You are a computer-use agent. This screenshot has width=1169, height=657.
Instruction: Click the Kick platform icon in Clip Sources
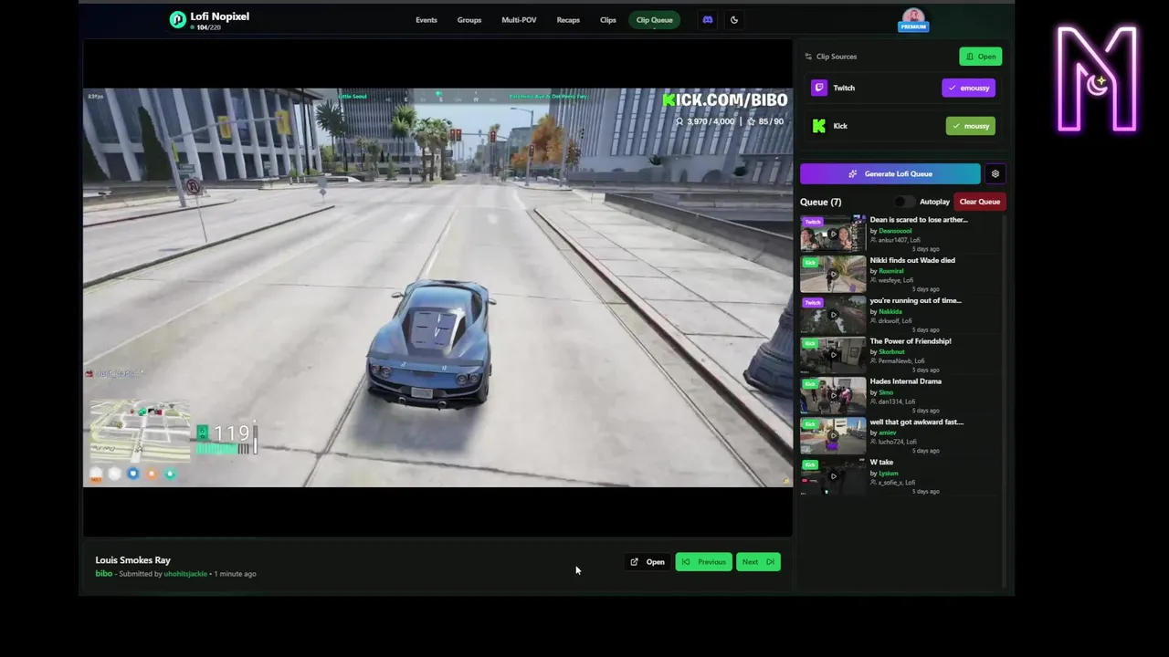click(x=819, y=126)
